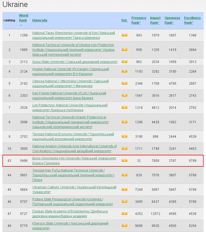This screenshot has height=232, width=206.
Task: Click impact rank value 12572
Action: click(x=155, y=214)
